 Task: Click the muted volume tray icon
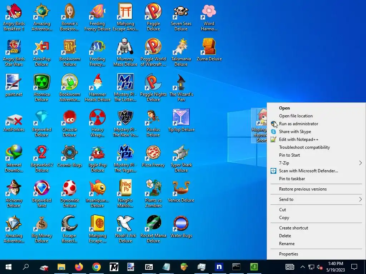point(320,267)
